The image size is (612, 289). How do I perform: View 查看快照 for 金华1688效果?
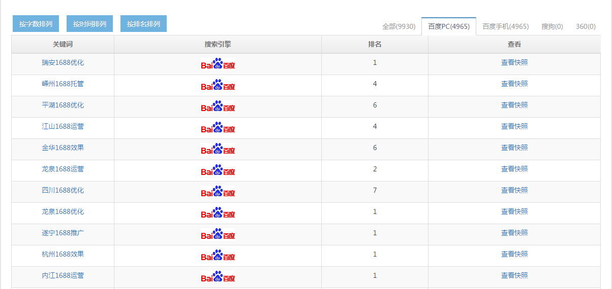tap(514, 148)
